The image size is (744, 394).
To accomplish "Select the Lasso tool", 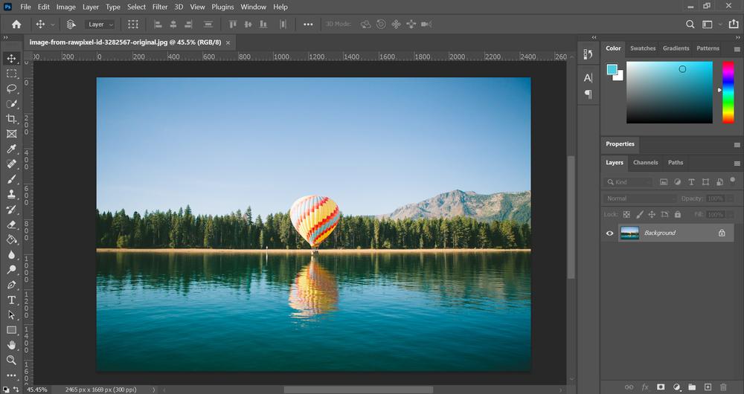I will point(11,88).
